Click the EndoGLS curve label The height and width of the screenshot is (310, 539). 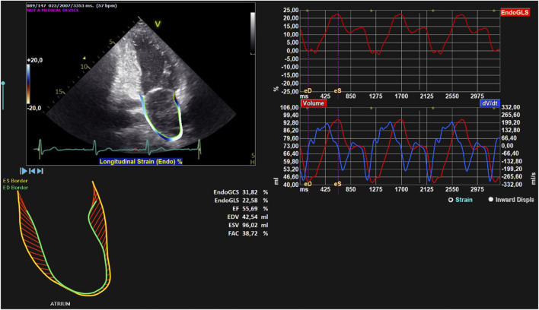point(515,13)
